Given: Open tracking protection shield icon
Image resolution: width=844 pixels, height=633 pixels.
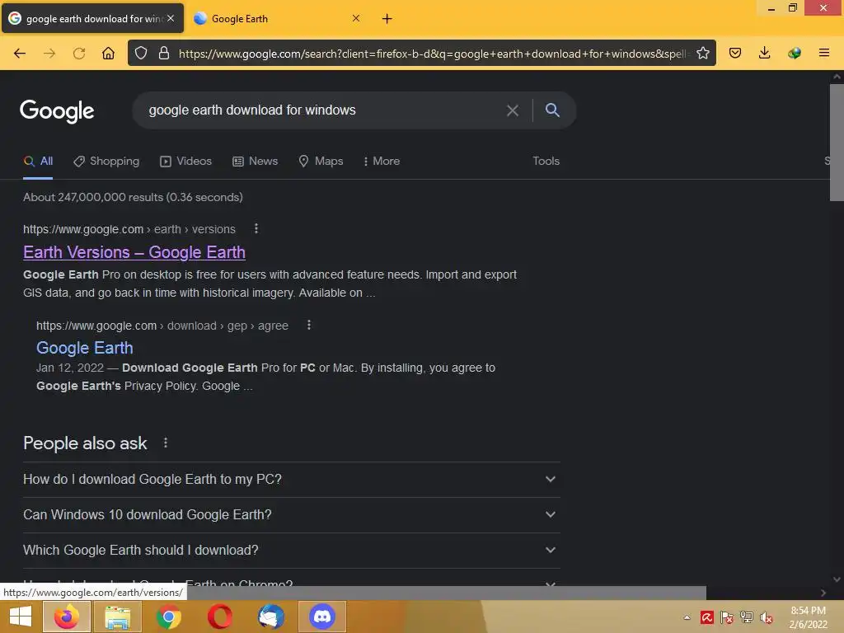Looking at the screenshot, I should coord(141,54).
